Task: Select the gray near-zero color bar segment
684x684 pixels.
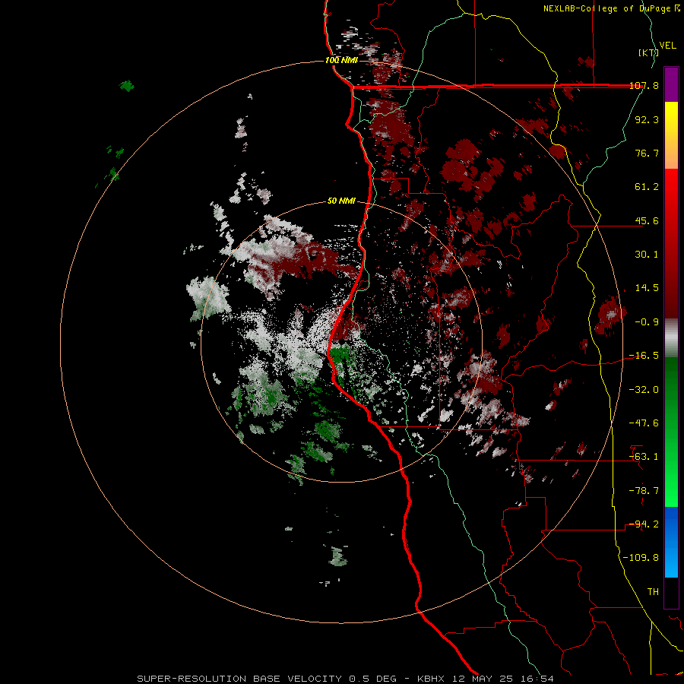Action: click(671, 338)
